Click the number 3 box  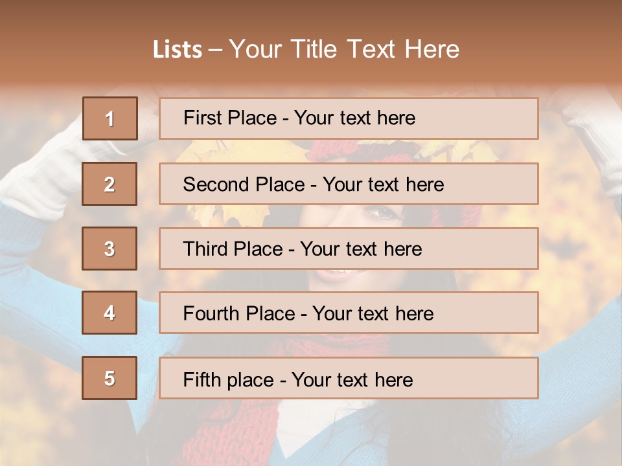109,249
